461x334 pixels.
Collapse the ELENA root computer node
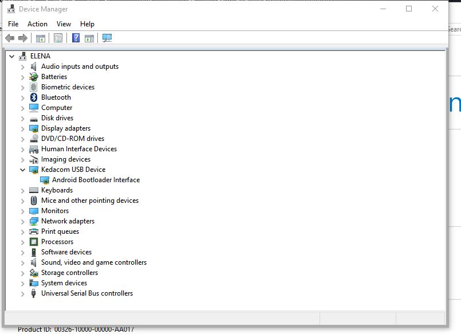(11, 56)
